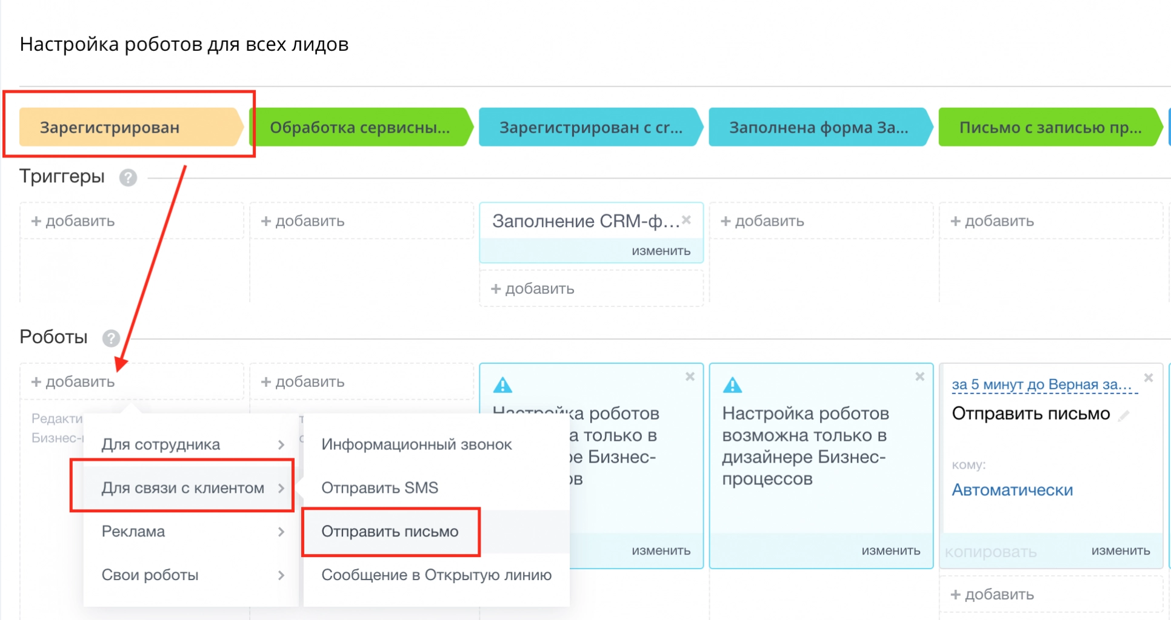Image resolution: width=1171 pixels, height=620 pixels.
Task: Delete the Отправить письмо robot card
Action: pyautogui.click(x=1149, y=378)
